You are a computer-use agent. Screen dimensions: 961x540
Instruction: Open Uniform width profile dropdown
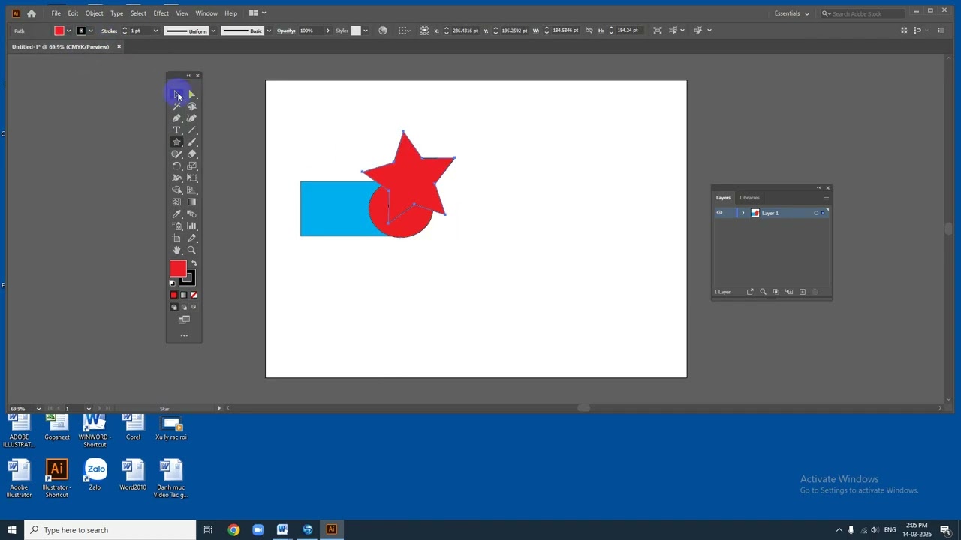[x=213, y=31]
